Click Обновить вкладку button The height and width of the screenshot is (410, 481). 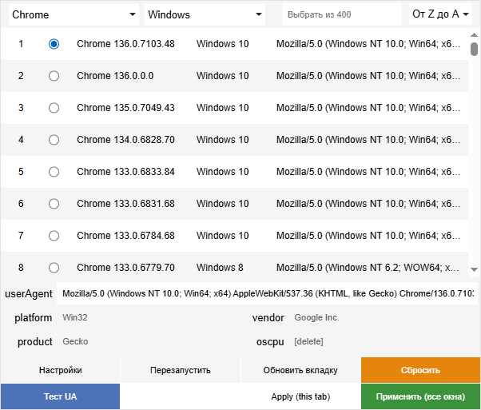click(300, 370)
